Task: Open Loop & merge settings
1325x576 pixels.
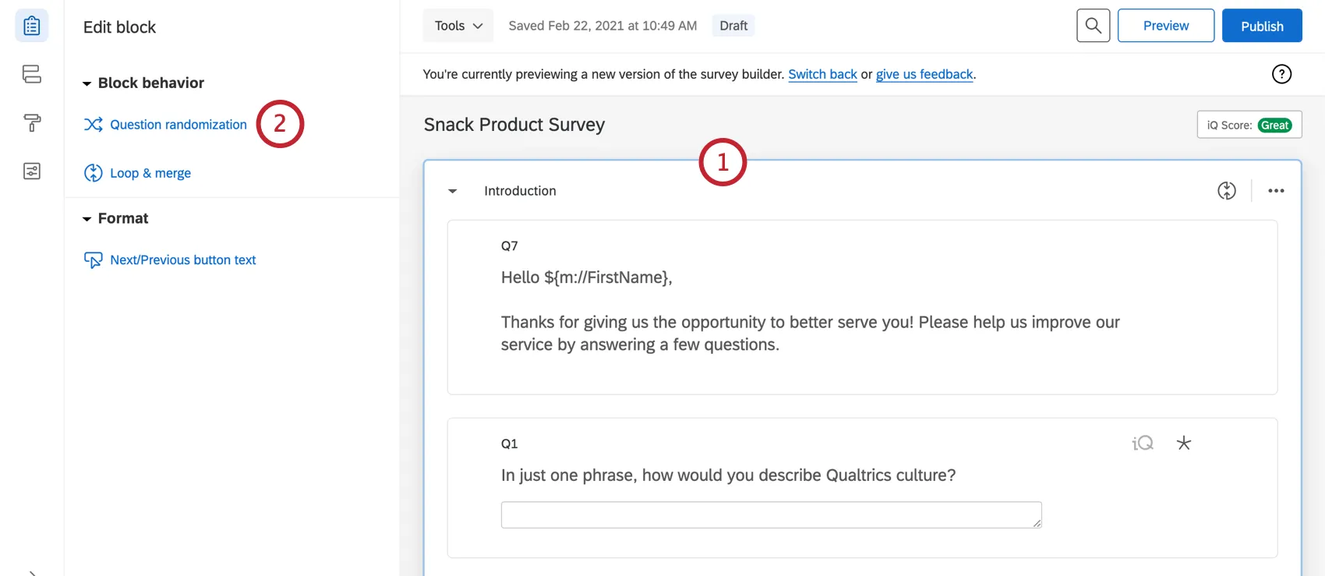Action: click(150, 173)
